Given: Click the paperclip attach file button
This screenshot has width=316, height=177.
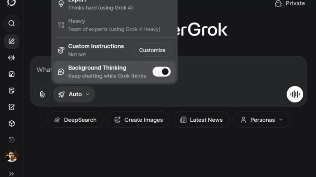Looking at the screenshot, I should point(42,94).
